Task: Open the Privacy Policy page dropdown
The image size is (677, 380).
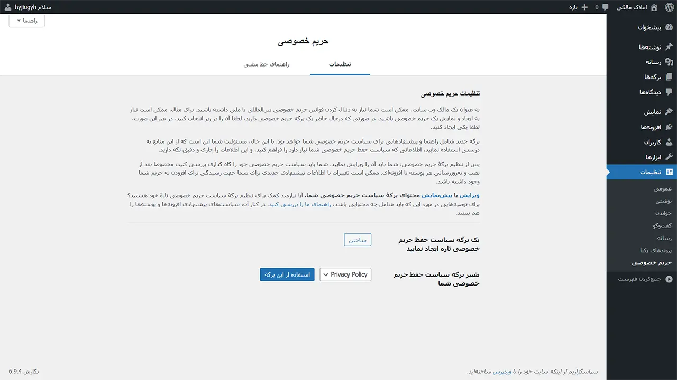Action: (345, 274)
